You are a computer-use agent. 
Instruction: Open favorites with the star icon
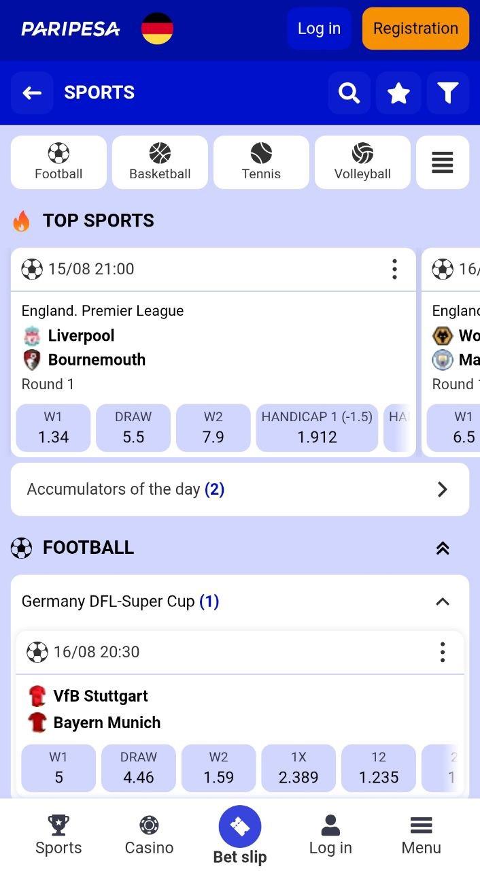tap(398, 93)
